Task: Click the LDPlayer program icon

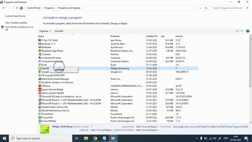Action: click(40, 86)
